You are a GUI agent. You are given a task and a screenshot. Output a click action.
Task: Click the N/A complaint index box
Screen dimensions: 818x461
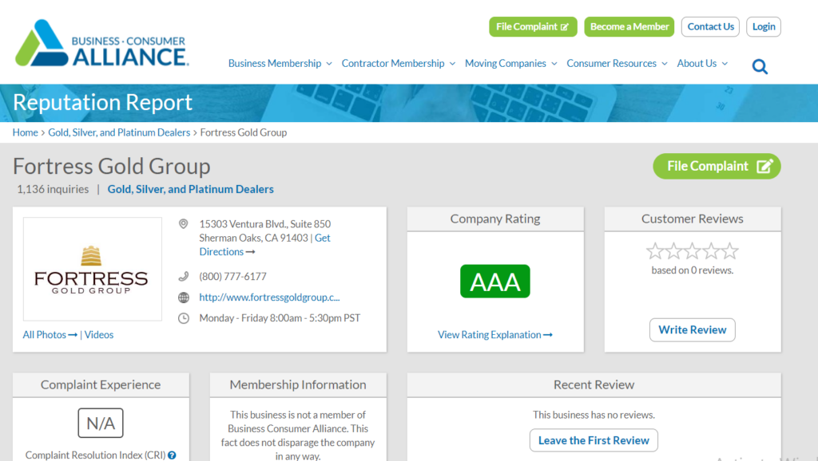[101, 423]
